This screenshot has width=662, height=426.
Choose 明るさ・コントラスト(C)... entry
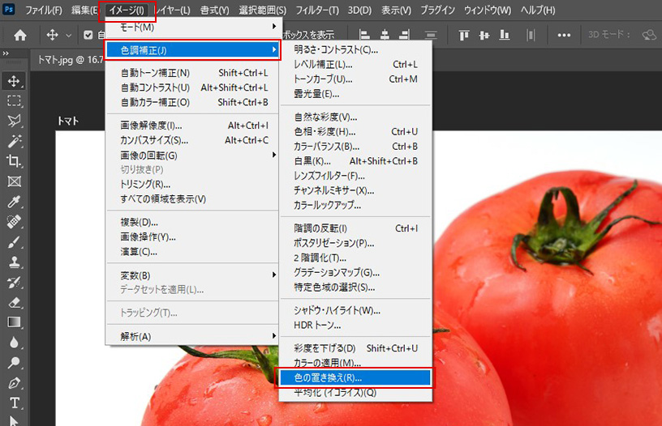[355, 49]
